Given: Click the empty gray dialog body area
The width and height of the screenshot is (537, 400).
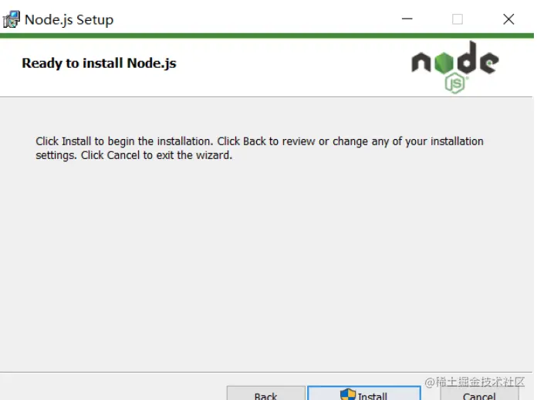Looking at the screenshot, I should point(262,270).
